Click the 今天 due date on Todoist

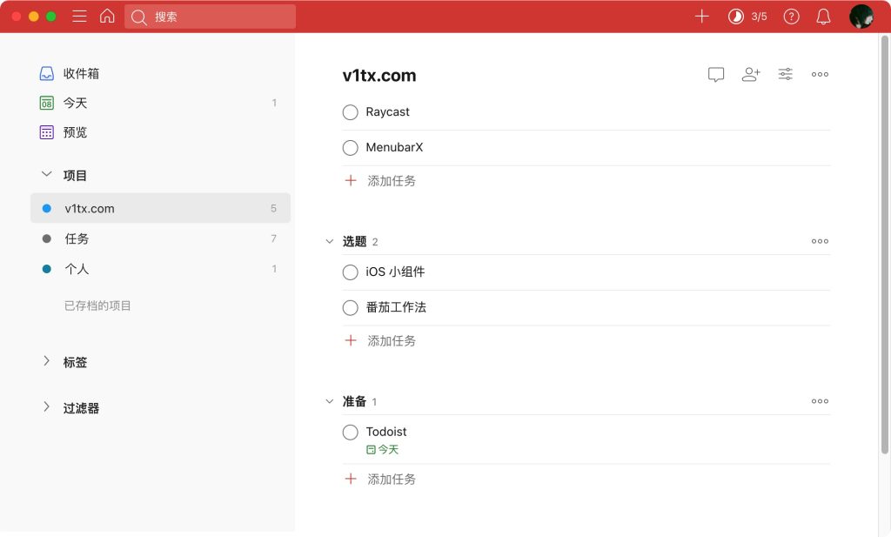(x=383, y=449)
